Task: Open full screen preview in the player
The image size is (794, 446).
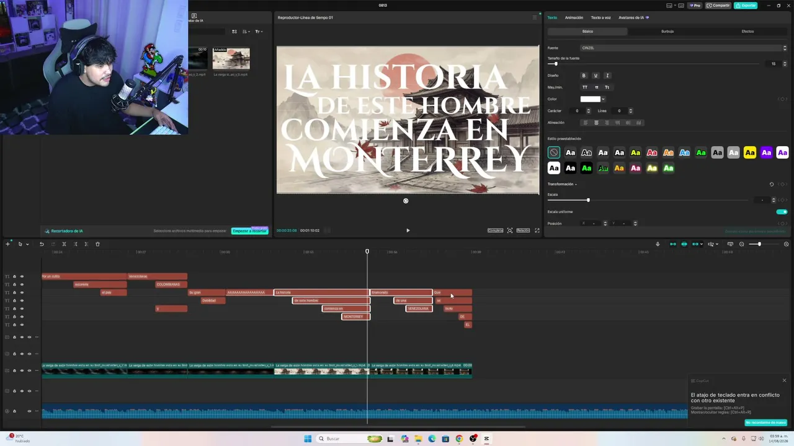Action: point(537,230)
